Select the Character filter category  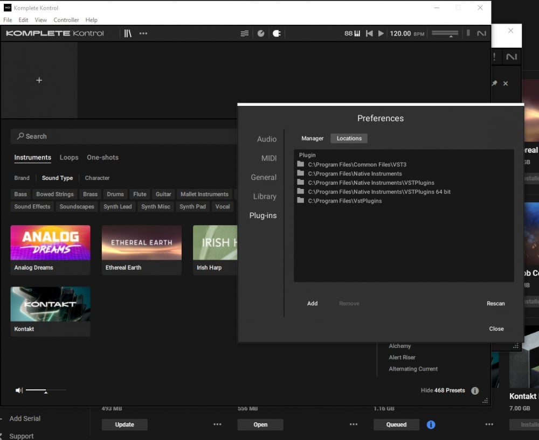click(97, 178)
